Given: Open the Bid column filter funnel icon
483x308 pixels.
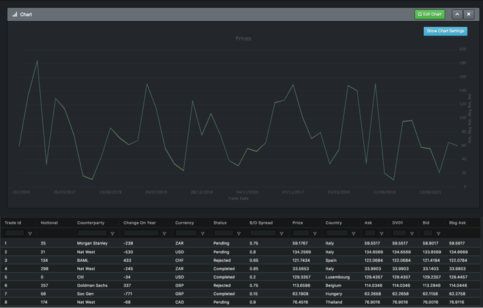Looking at the screenshot, I should coord(438,233).
